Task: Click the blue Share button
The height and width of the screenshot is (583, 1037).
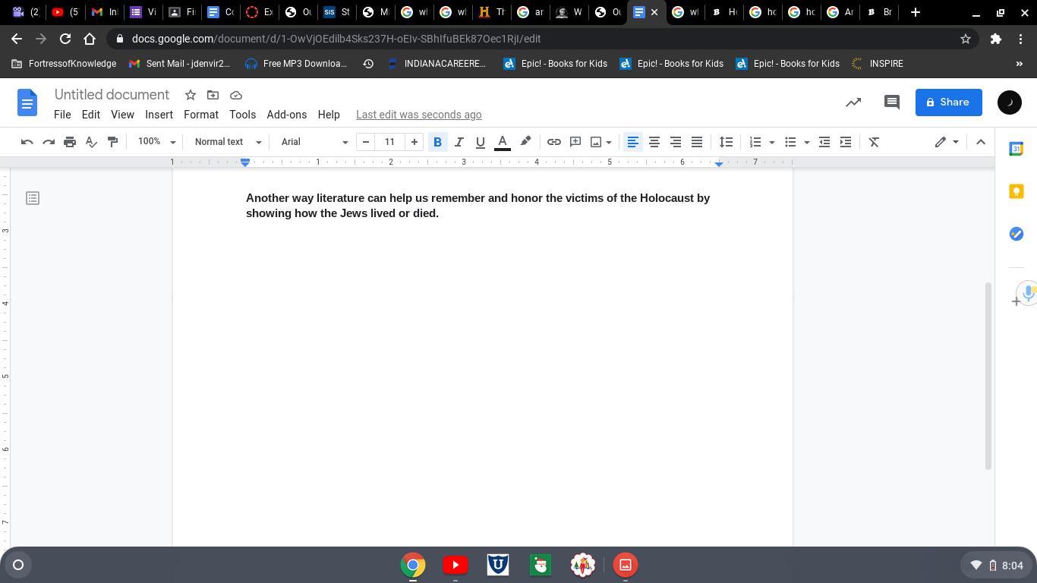Action: tap(948, 102)
